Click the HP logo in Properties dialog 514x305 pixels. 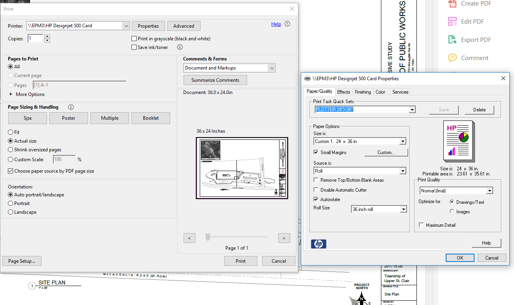[x=319, y=244]
